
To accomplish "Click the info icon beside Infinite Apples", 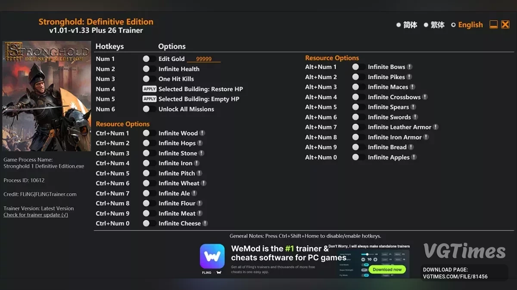I will [414, 157].
